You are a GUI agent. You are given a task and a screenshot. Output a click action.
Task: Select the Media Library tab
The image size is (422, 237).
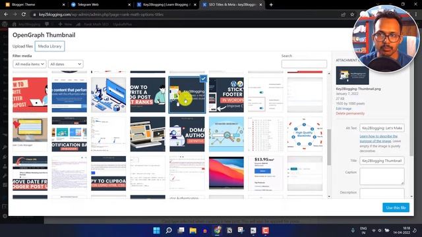click(50, 46)
